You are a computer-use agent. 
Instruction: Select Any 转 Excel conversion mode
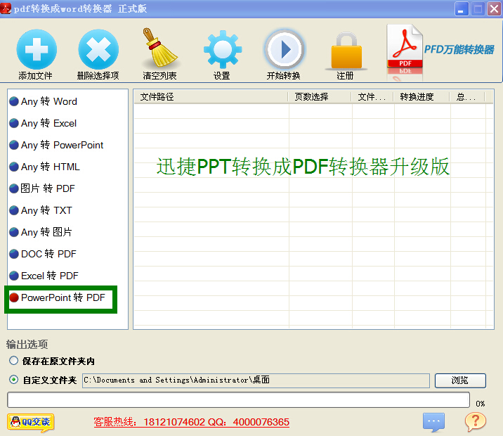click(43, 123)
